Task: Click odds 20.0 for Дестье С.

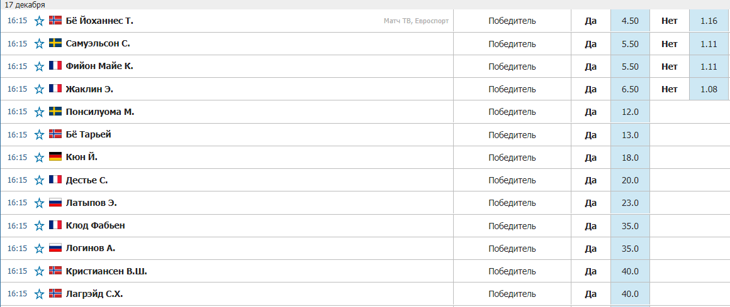Action: 630,180
